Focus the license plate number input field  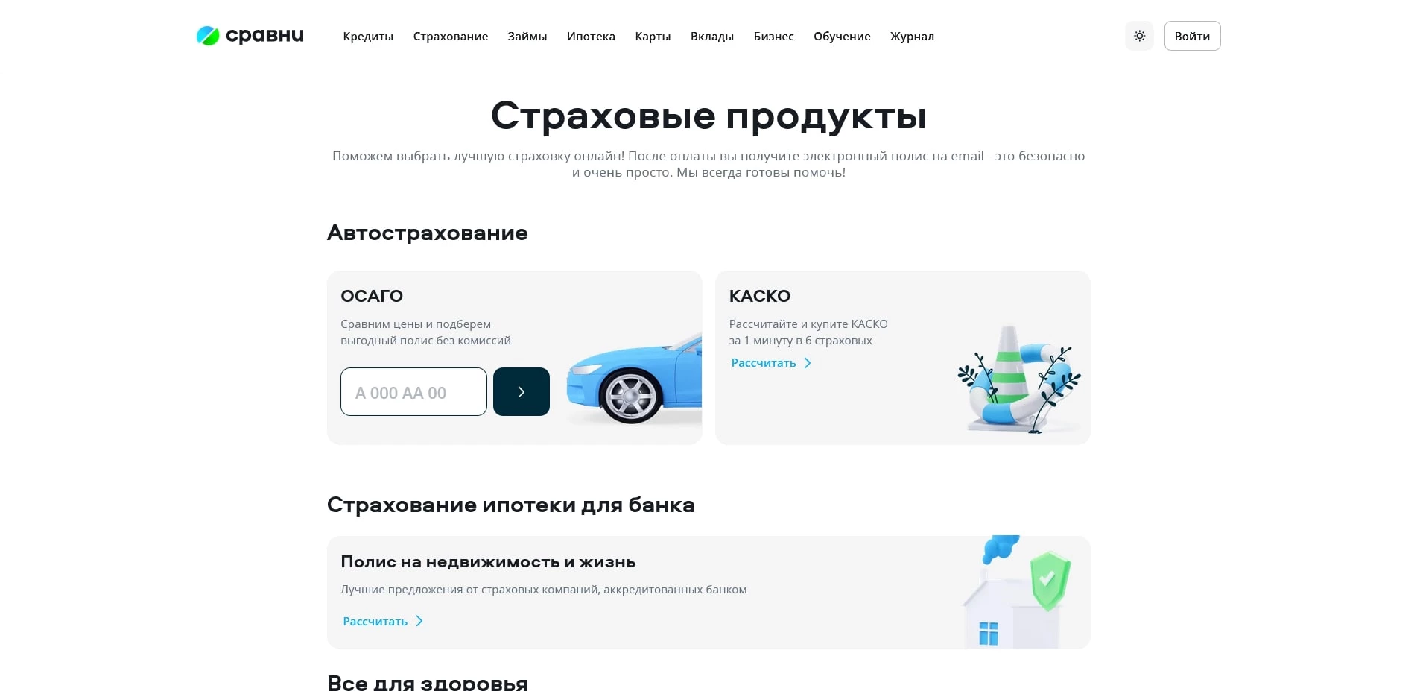[413, 392]
